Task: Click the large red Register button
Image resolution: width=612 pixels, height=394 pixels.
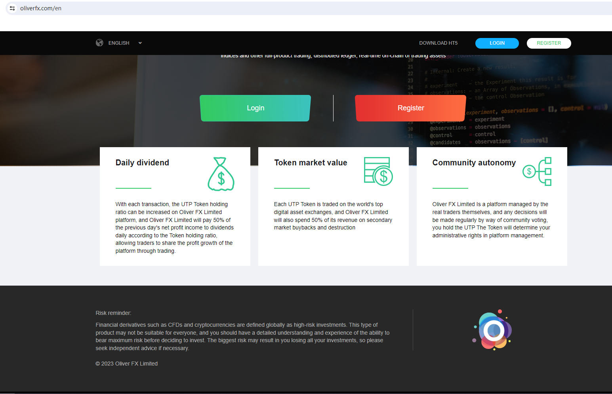Action: (x=411, y=108)
